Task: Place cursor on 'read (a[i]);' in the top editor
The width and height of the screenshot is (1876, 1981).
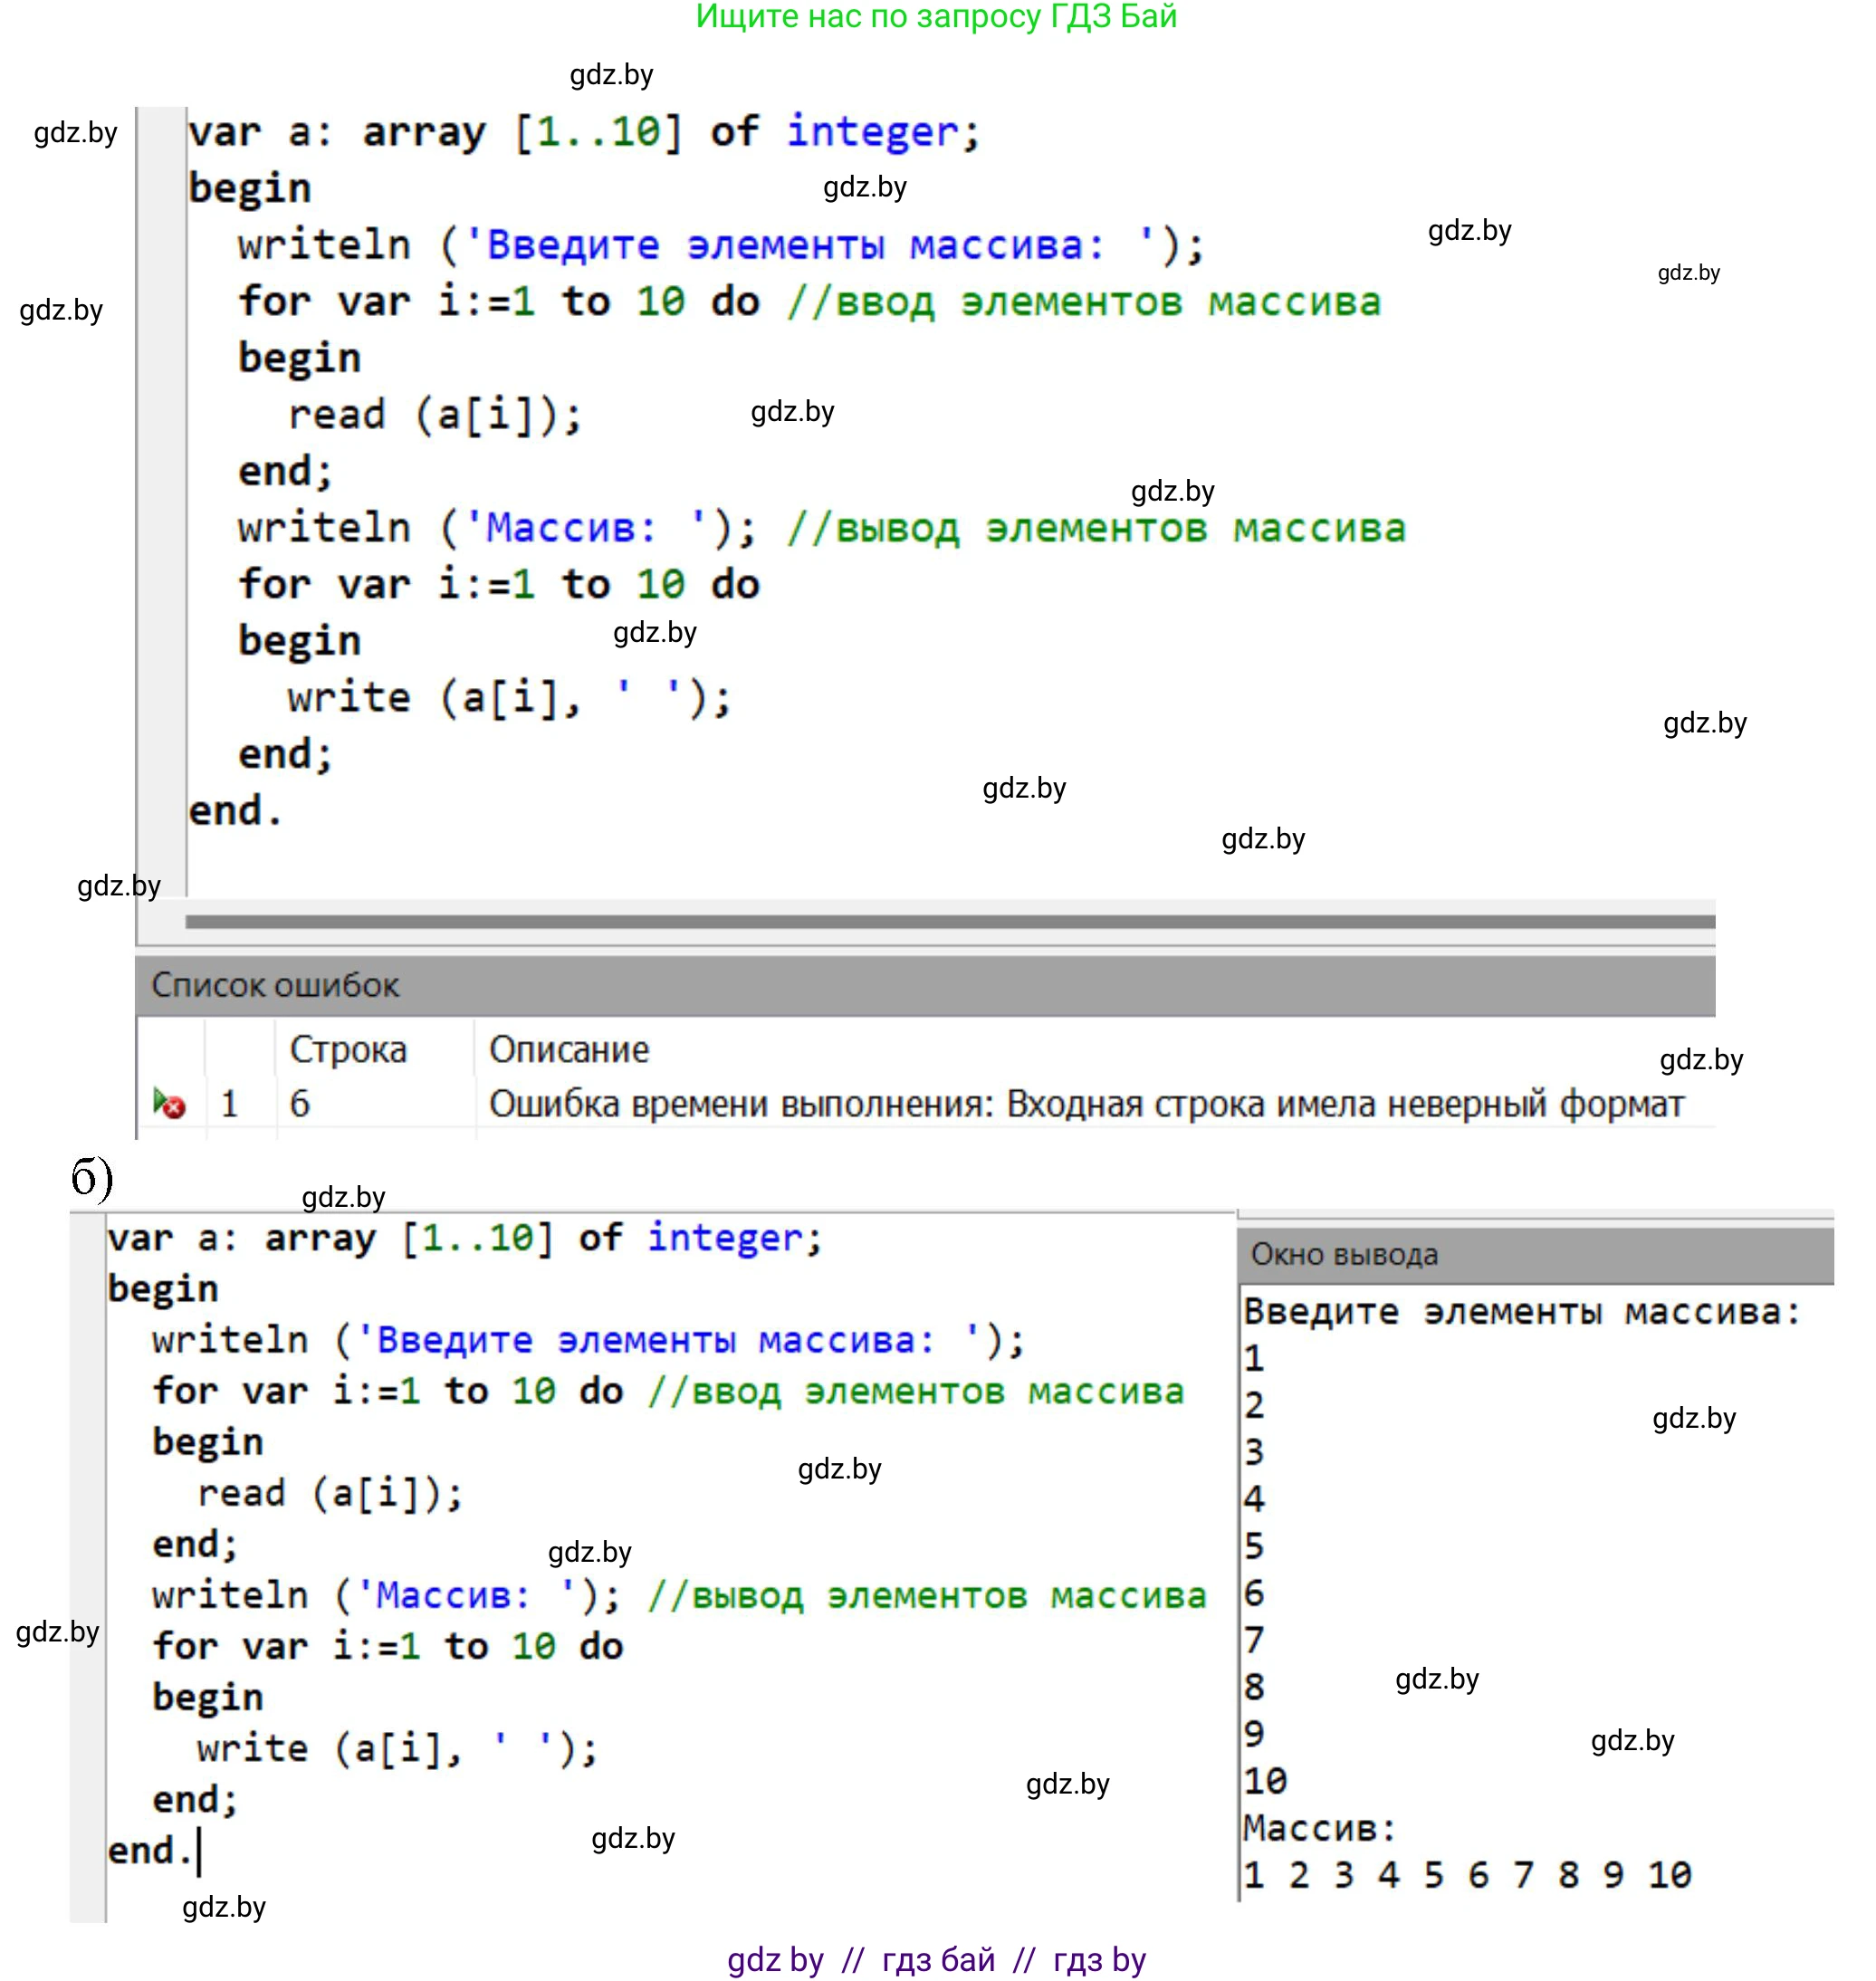Action: [434, 415]
